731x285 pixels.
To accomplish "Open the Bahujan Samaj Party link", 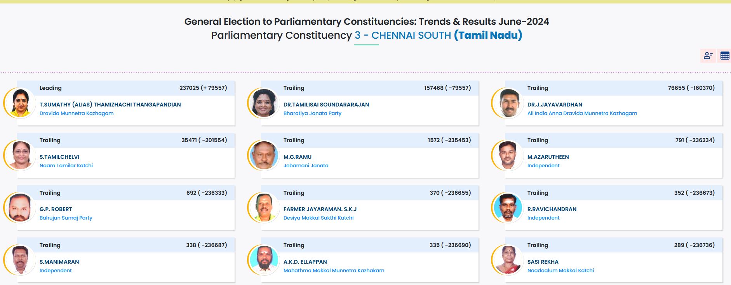I will [66, 218].
